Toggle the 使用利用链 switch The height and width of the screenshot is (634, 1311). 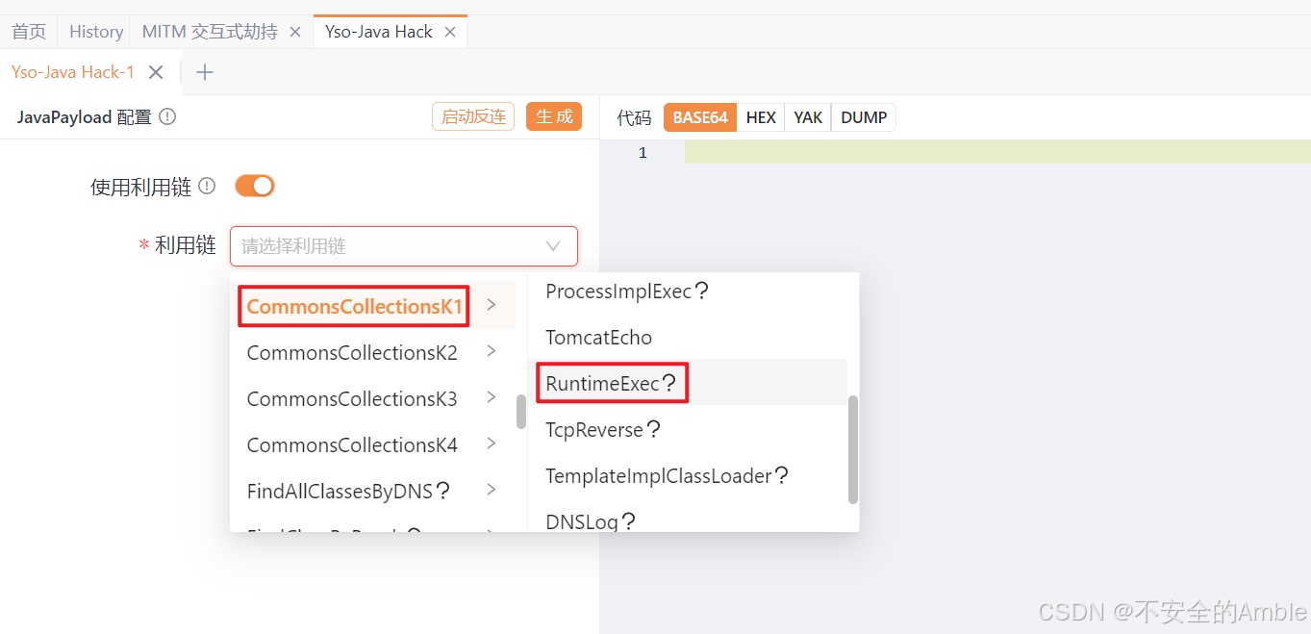[255, 186]
